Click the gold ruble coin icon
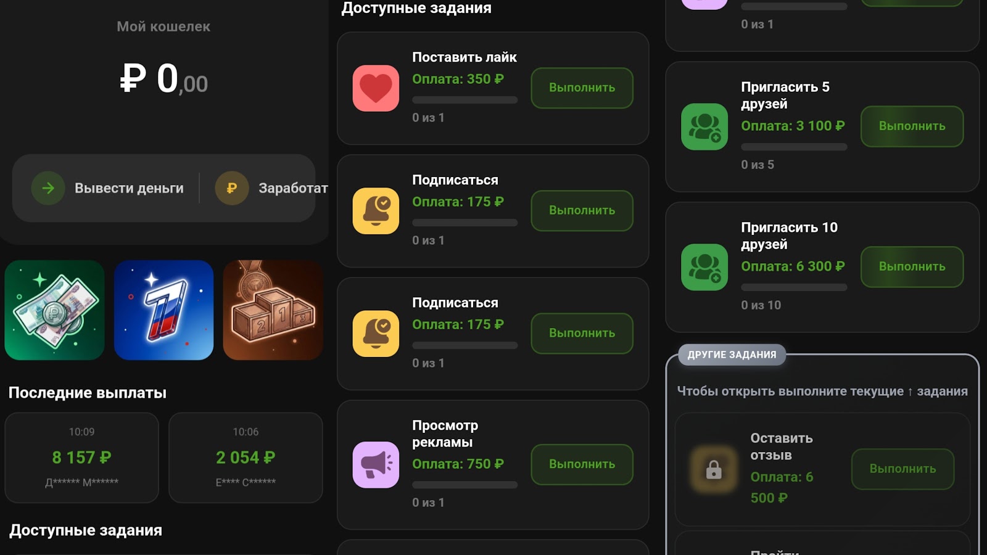The height and width of the screenshot is (555, 987). pos(232,188)
